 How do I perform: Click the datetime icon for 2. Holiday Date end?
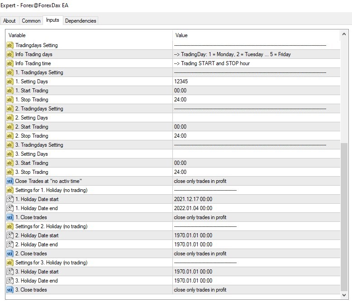[x=10, y=244]
